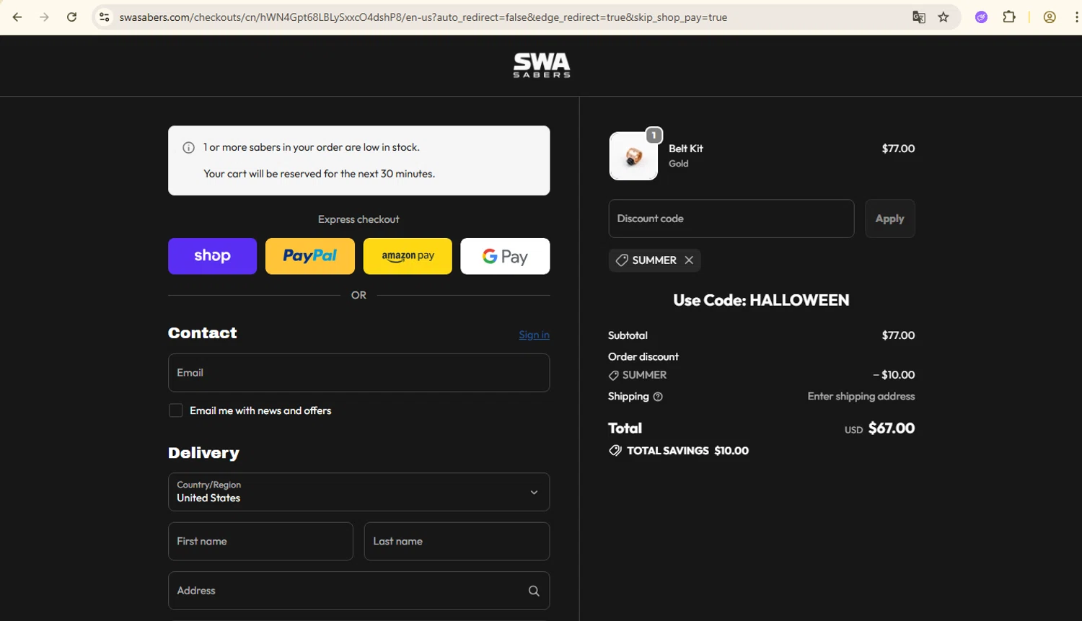Click the Belt Kit product name
The image size is (1082, 621).
tap(685, 149)
